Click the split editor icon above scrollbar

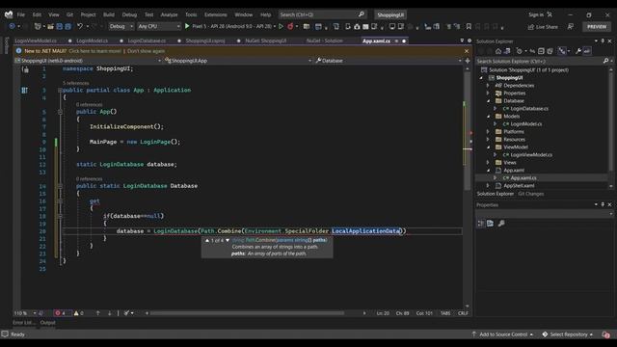tap(468, 61)
